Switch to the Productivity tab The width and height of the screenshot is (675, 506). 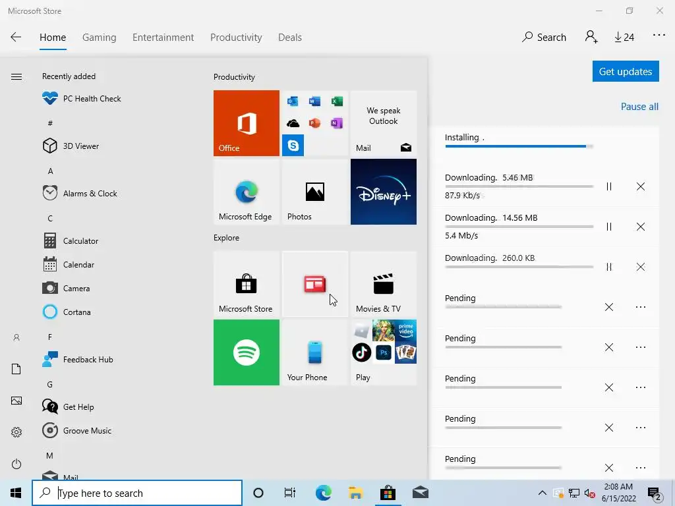[236, 38]
